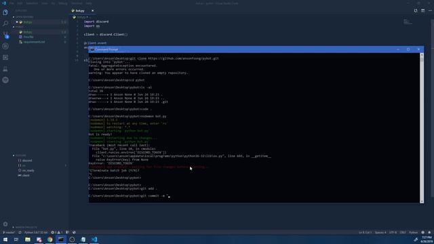This screenshot has height=244, width=434.
Task: Select the on_ready symbol in Outline
Action: tap(28, 170)
